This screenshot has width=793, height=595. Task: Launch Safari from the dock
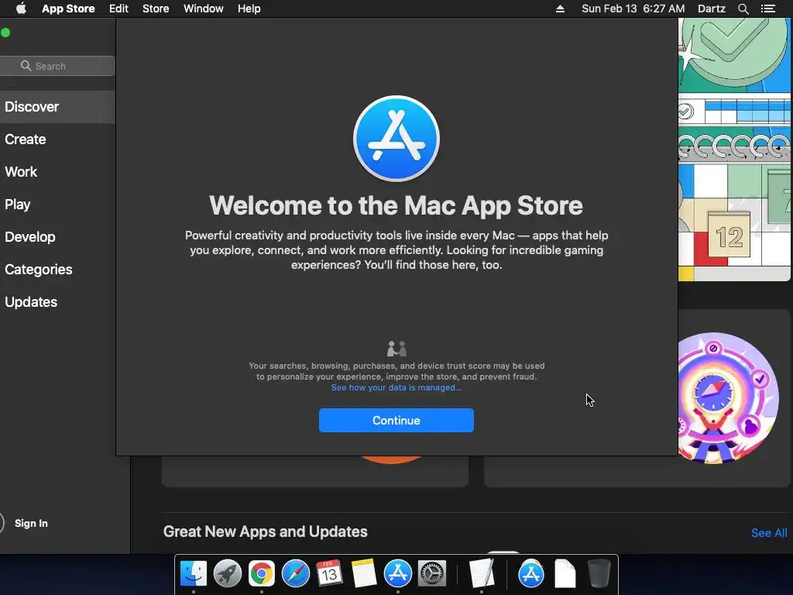[295, 573]
